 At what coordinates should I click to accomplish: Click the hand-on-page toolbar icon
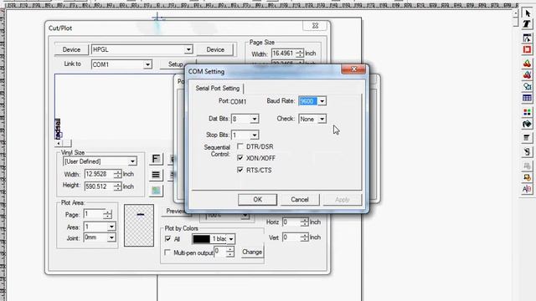tap(527, 151)
